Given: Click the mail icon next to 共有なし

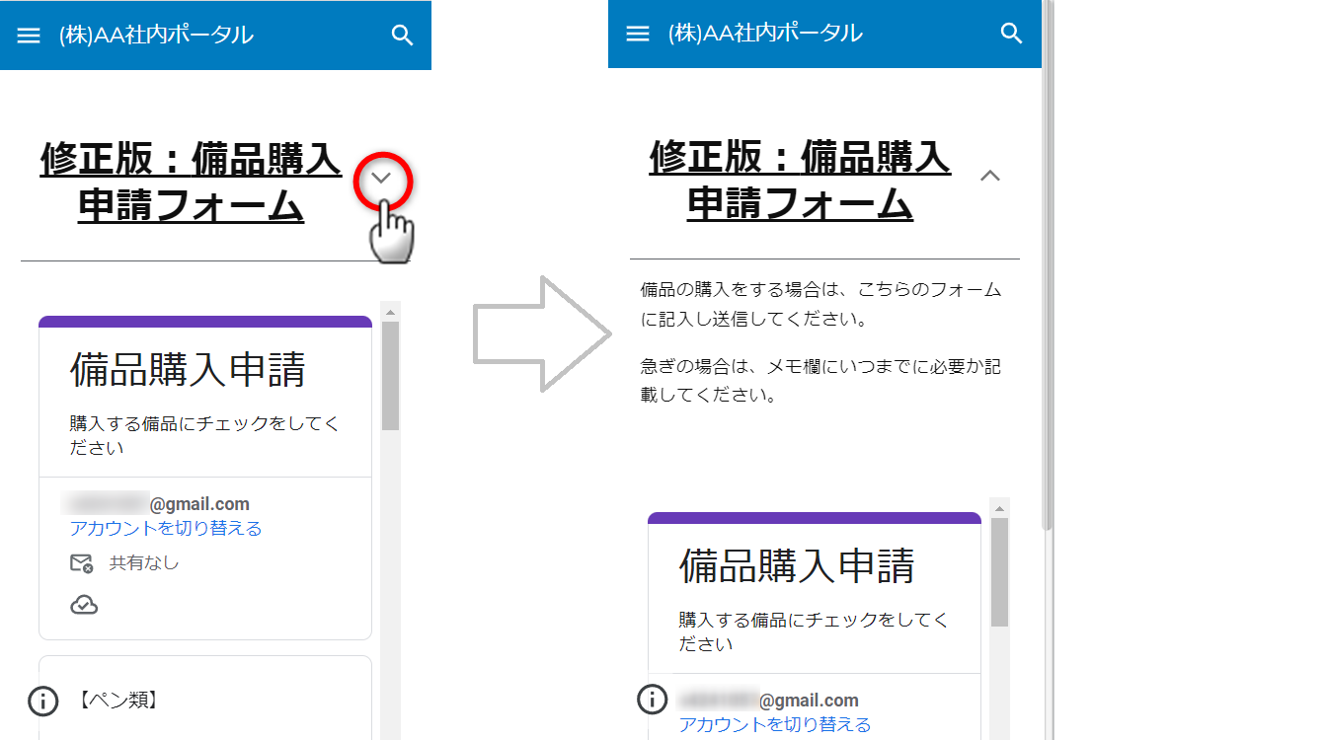Looking at the screenshot, I should [82, 563].
